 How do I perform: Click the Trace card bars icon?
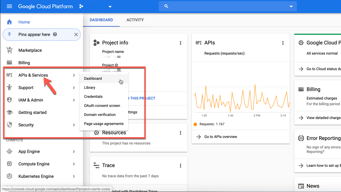[x=96, y=165]
